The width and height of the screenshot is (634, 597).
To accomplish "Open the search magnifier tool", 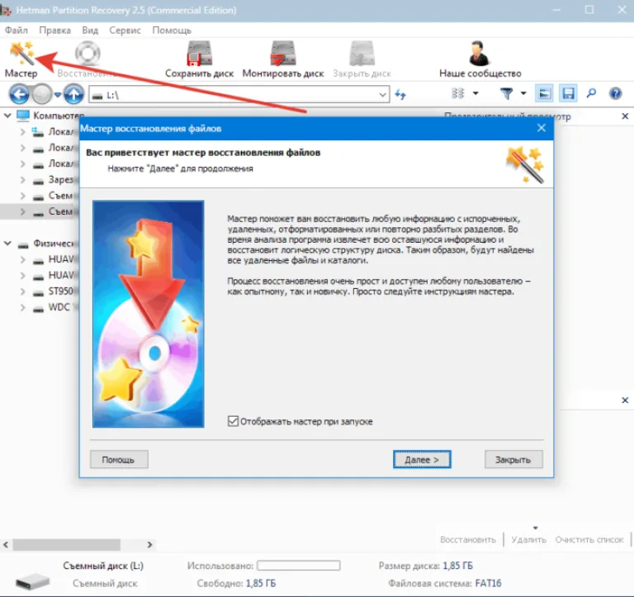I will coord(591,94).
